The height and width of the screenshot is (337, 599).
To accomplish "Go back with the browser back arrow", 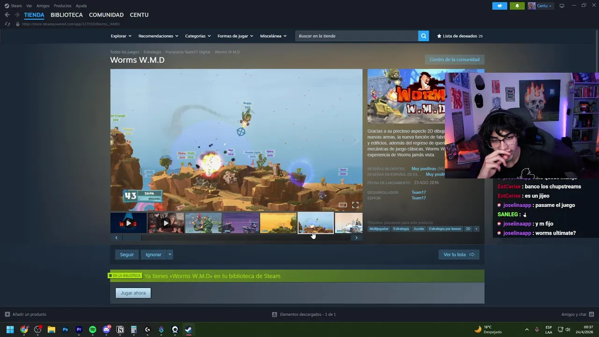I will coord(7,15).
